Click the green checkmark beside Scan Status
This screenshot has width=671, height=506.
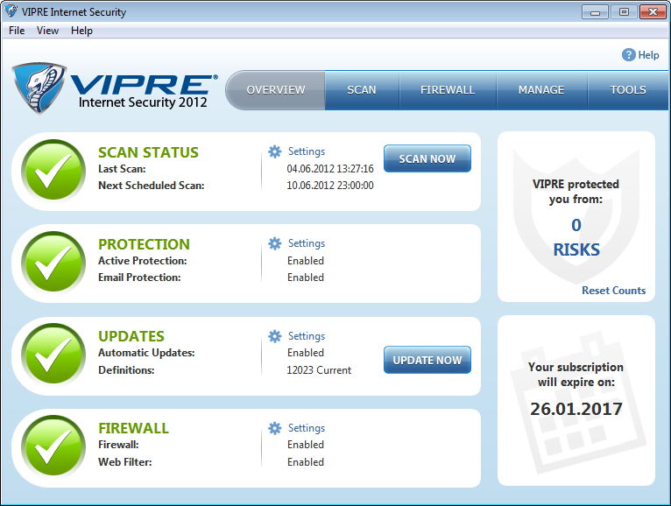54,172
